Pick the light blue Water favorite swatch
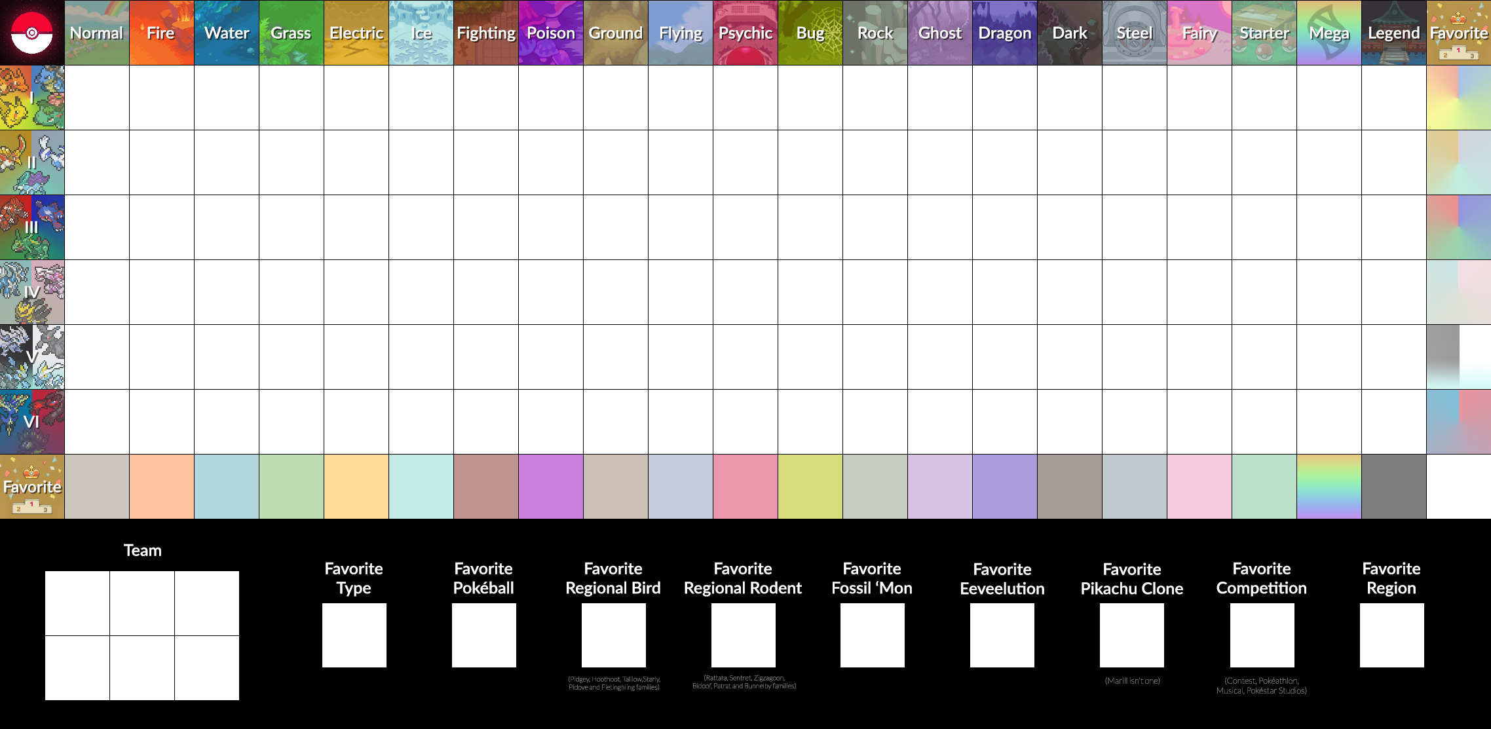Viewport: 1491px width, 729px height. pos(227,487)
